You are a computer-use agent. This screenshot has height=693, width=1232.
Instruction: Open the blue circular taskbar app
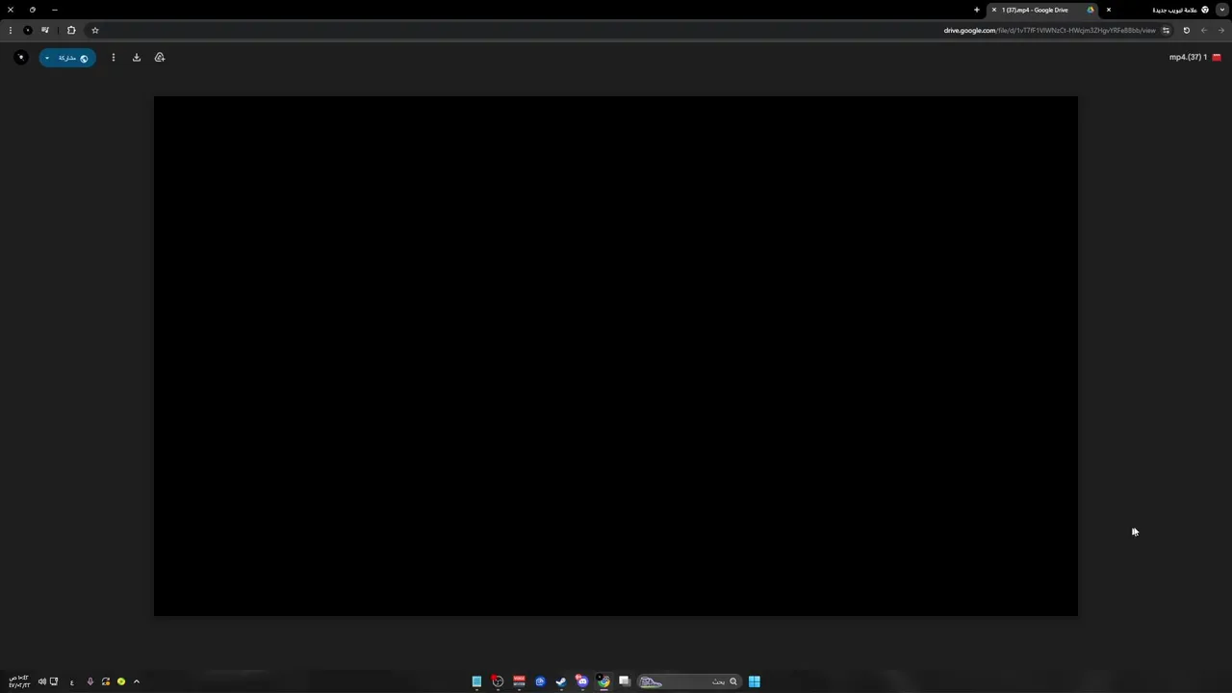point(540,681)
